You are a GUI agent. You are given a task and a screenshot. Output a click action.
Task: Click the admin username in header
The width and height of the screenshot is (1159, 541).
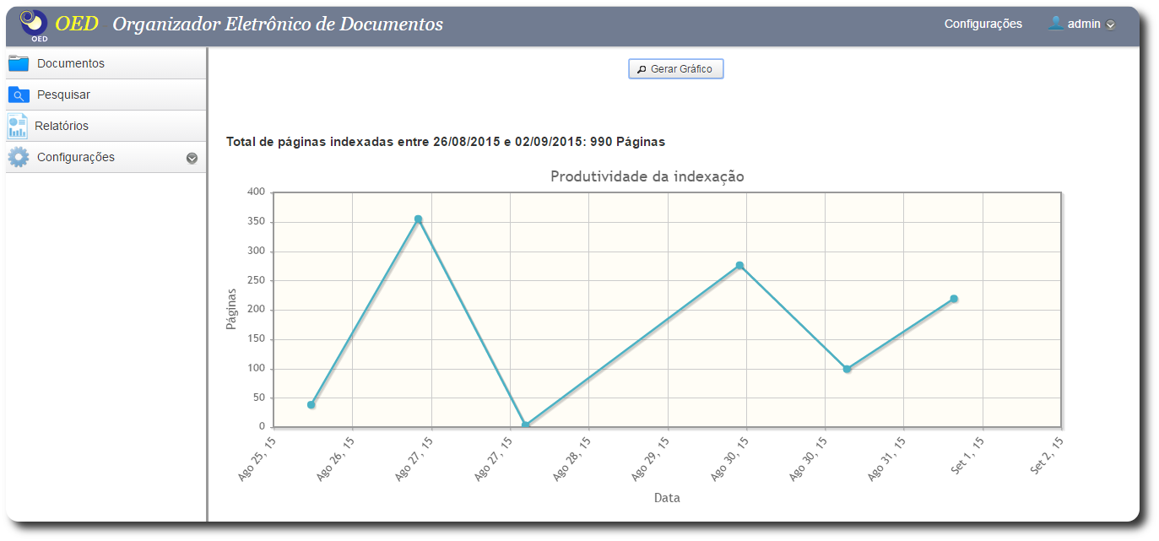[x=1084, y=24]
